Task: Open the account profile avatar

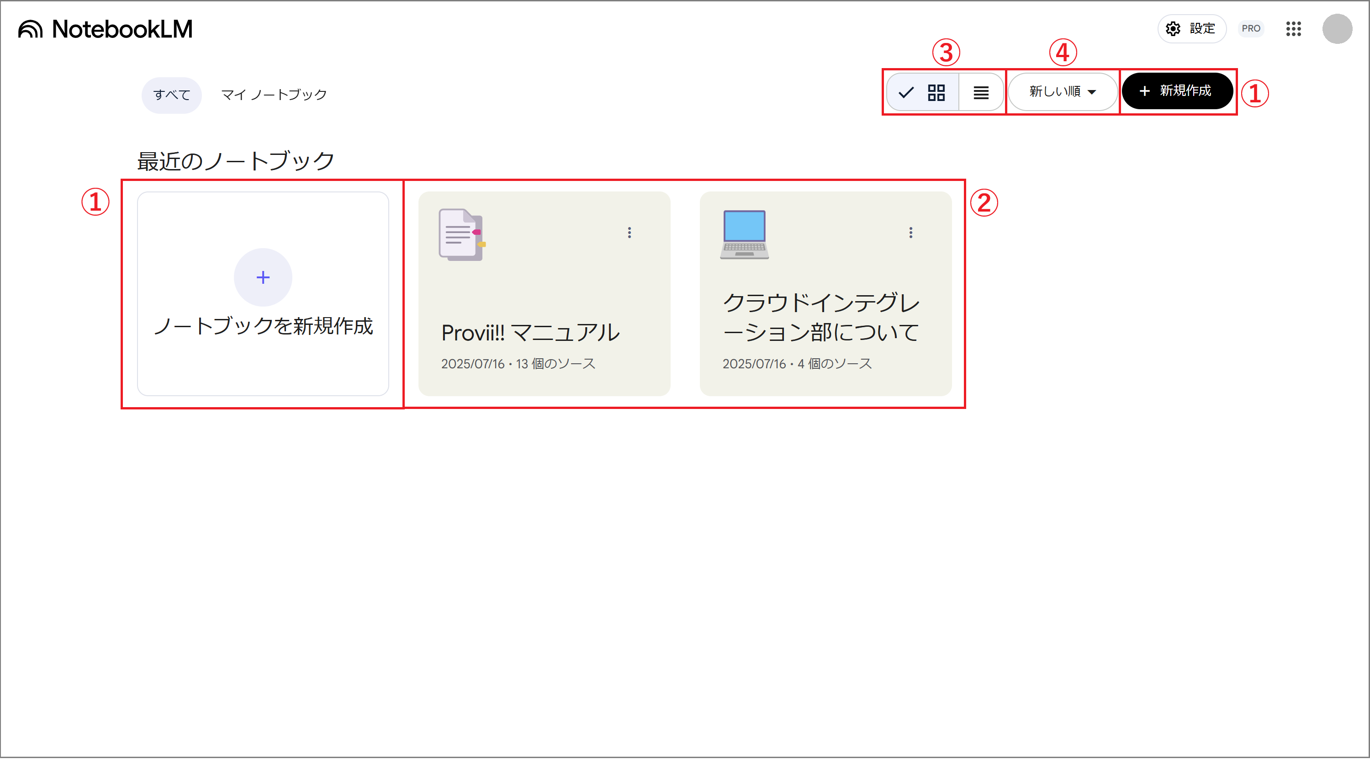Action: [x=1337, y=29]
